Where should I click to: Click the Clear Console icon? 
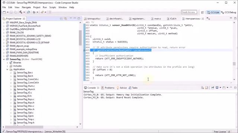[202, 88]
